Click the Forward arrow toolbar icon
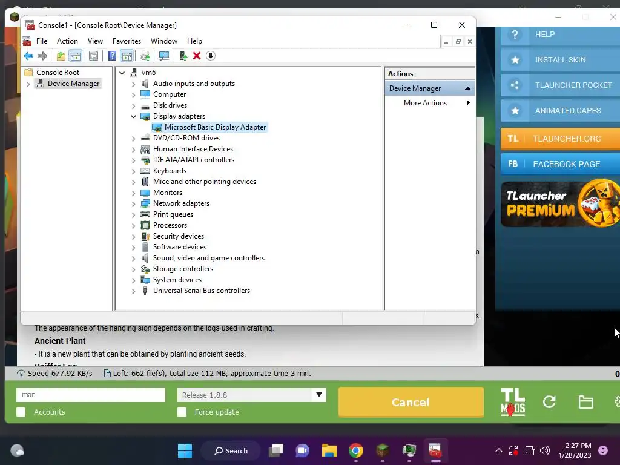This screenshot has height=465, width=620. [x=42, y=56]
